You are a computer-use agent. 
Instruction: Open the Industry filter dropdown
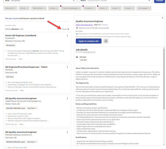(x=103, y=8)
